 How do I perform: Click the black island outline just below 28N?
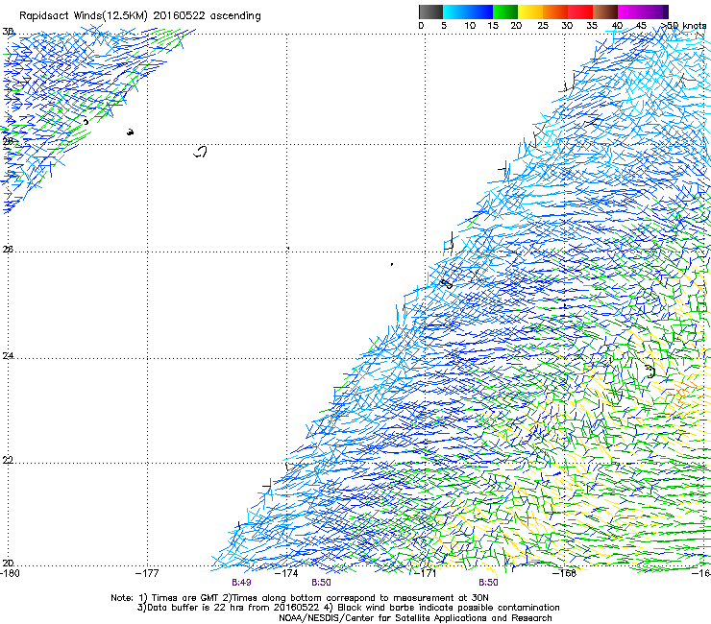click(x=201, y=152)
